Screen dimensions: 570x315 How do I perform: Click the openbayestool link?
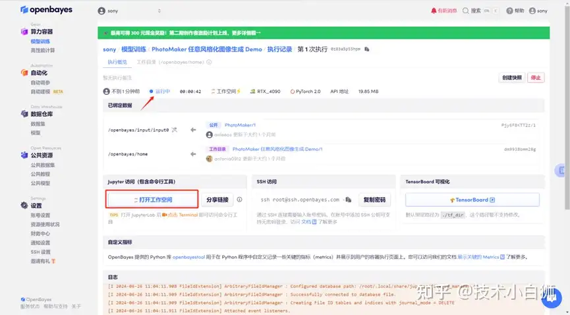click(188, 257)
